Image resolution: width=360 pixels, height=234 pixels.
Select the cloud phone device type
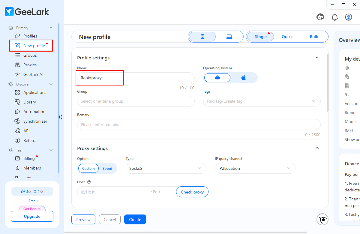(x=202, y=37)
